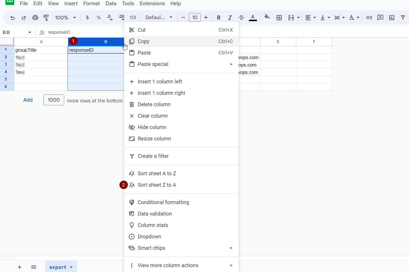Toggle strikethrough formatting

point(241,17)
